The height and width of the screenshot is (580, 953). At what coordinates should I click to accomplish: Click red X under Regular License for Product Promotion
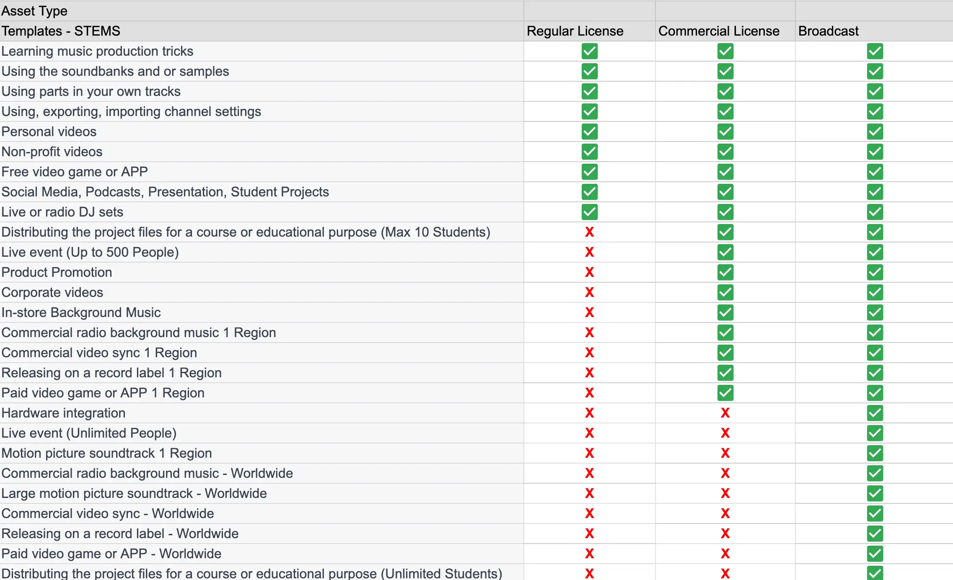pos(589,273)
